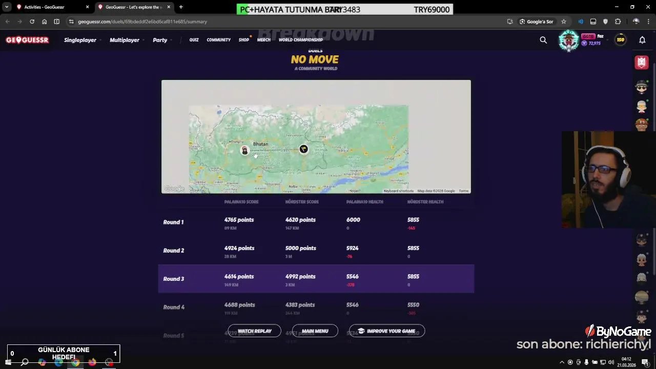Bookmark this page with the star icon
This screenshot has width=656, height=369.
564,22
